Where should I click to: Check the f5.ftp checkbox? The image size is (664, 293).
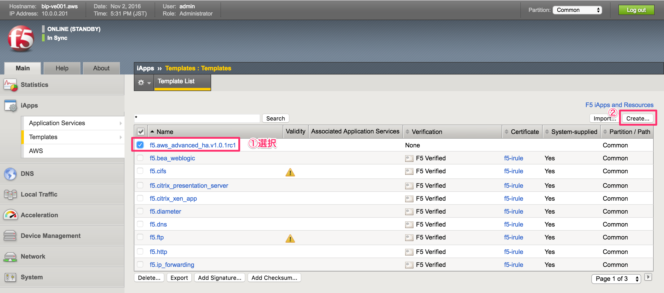coord(140,237)
